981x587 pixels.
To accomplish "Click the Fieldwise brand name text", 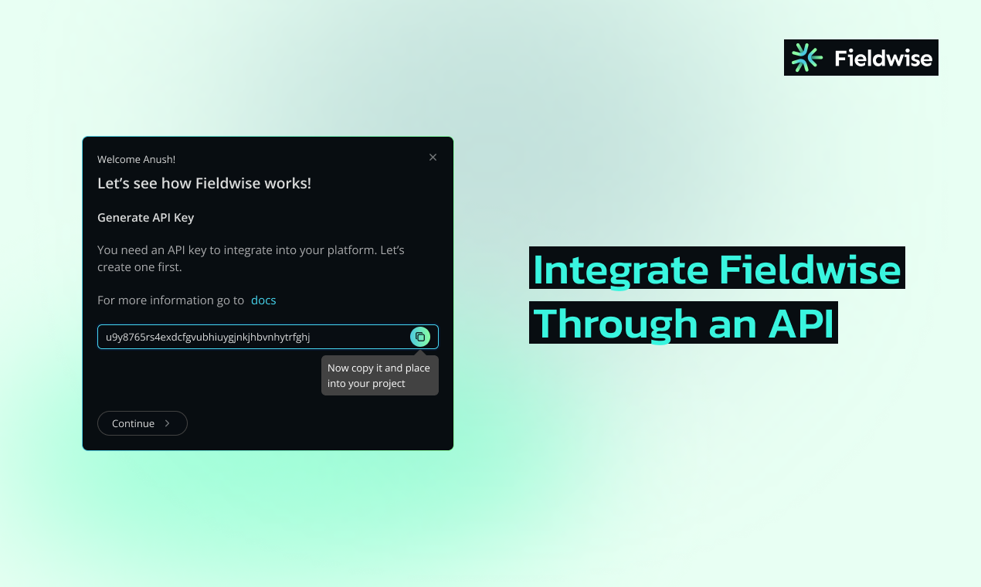I will pos(883,59).
